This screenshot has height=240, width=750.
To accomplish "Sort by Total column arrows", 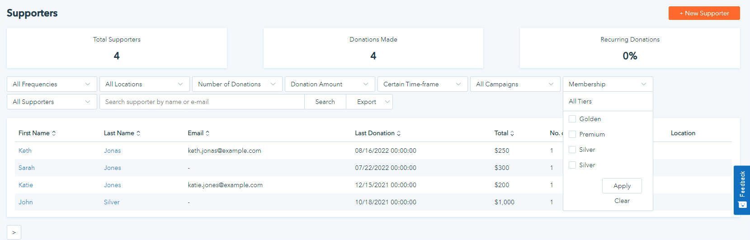I will point(512,133).
